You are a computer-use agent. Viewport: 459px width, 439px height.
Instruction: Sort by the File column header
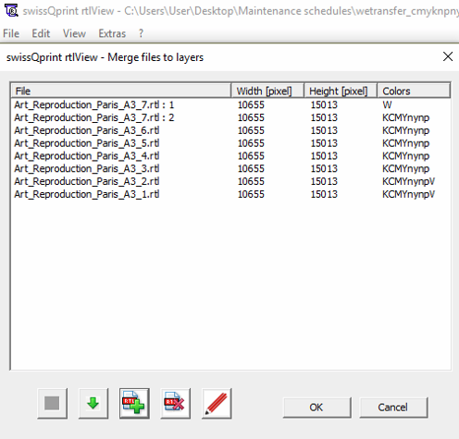121,91
